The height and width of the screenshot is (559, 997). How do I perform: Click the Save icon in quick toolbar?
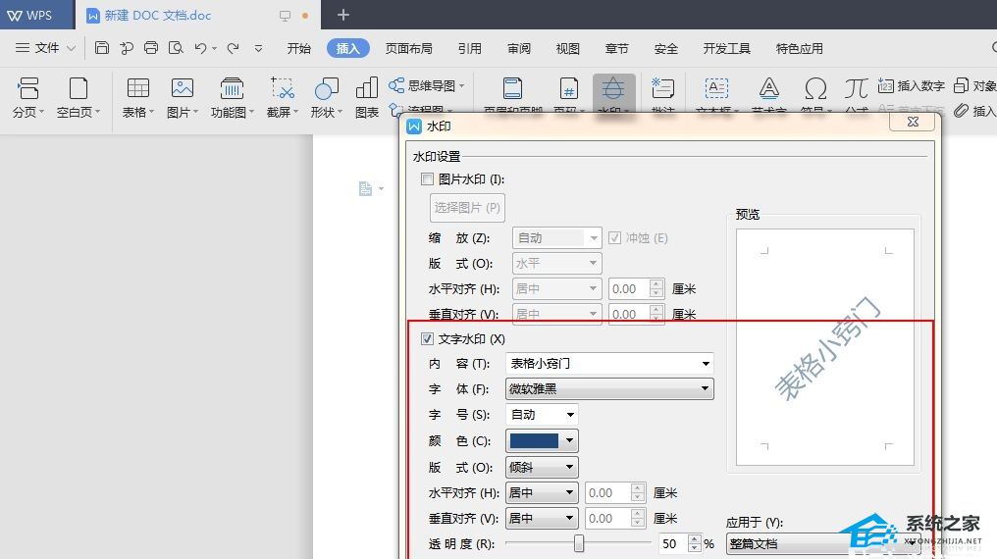[x=102, y=48]
